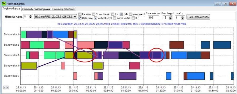Click the left scroll arrow under chart
This screenshot has height=94, width=237.
(x=4, y=87)
